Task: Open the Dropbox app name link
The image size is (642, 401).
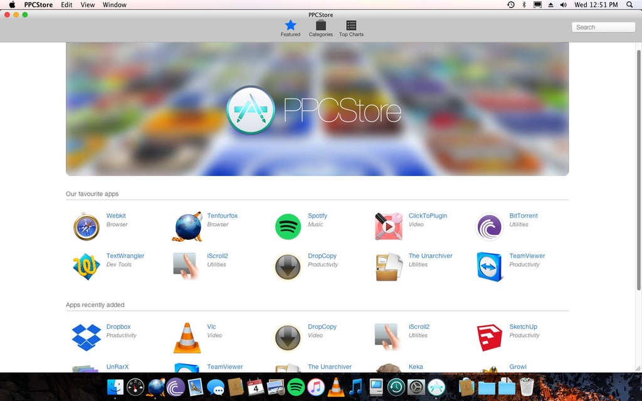Action: pos(118,326)
